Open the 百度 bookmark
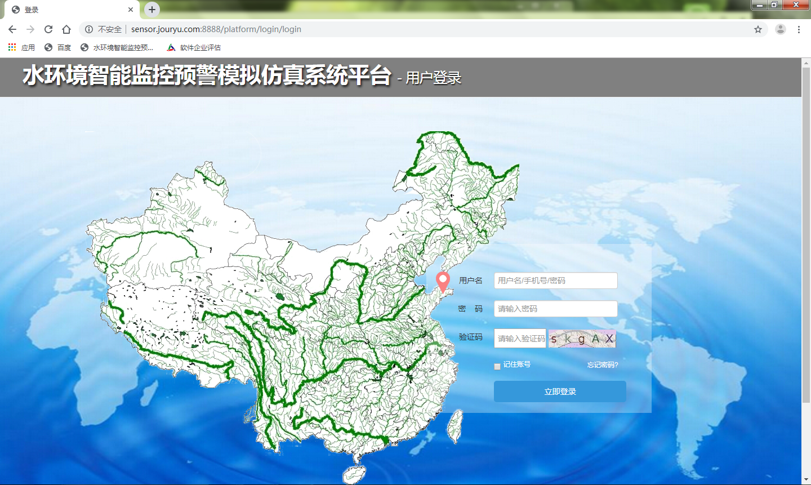This screenshot has height=485, width=811. (58, 47)
